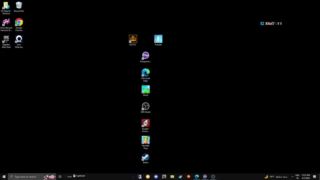The height and width of the screenshot is (180, 320).
Task: Select the Drive Beyond Horizons desktop icon
Action: coord(6,25)
